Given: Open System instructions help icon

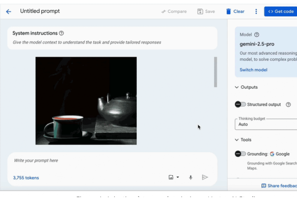Looking at the screenshot, I should coord(62,33).
